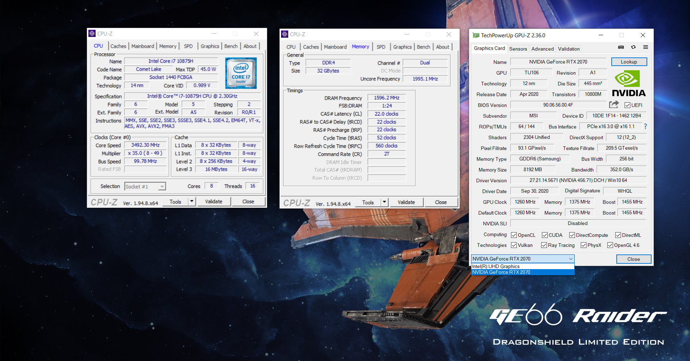Click the Level 3 cache value 16 MBytes
Viewport: 690px width, 361px height.
[216, 169]
